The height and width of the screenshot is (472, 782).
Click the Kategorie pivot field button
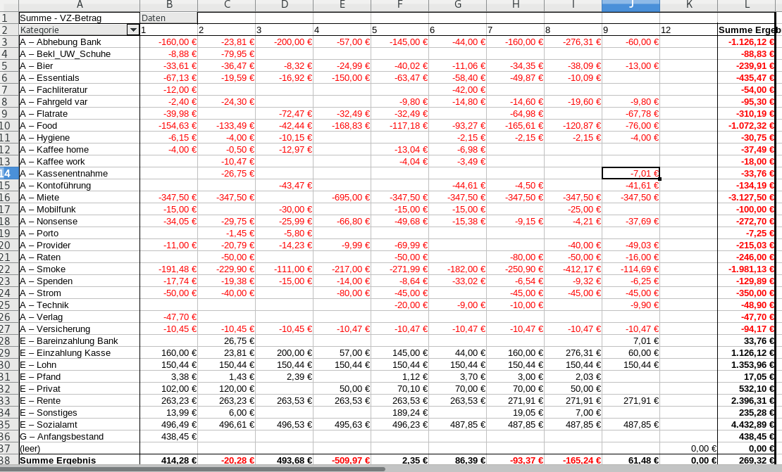(72, 30)
